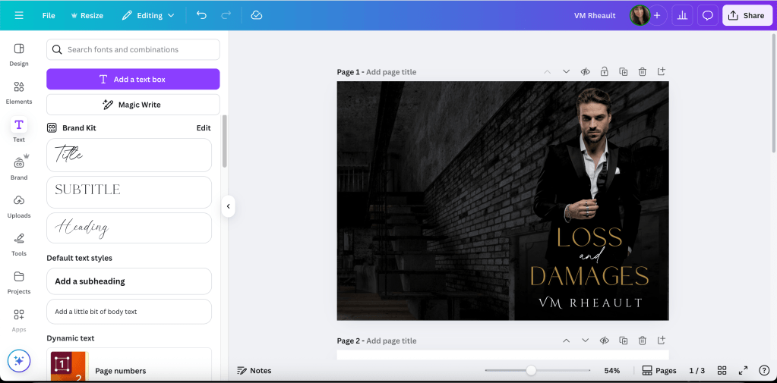This screenshot has height=383, width=777.
Task: Toggle grid view of pages
Action: (722, 371)
